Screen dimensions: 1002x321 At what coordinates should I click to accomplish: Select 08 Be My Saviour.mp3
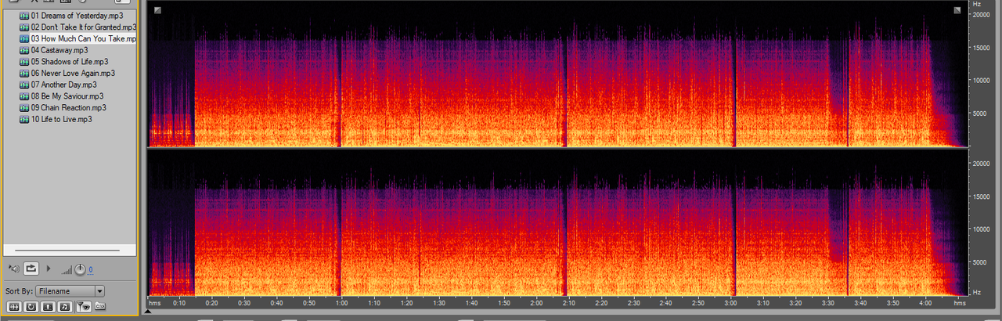[x=67, y=96]
